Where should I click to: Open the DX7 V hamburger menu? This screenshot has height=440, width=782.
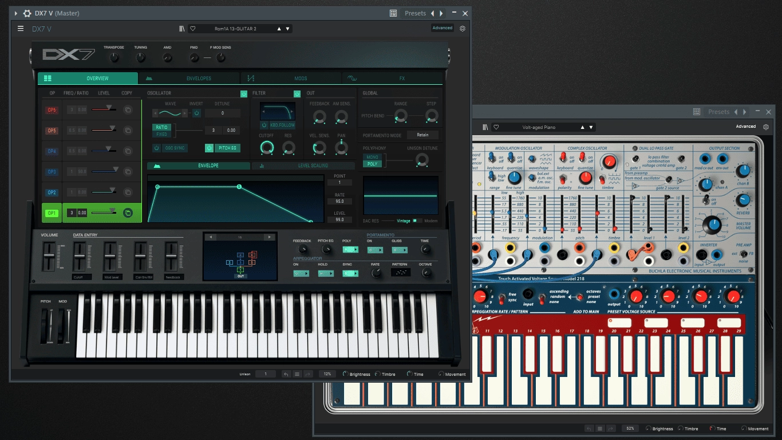pyautogui.click(x=21, y=29)
